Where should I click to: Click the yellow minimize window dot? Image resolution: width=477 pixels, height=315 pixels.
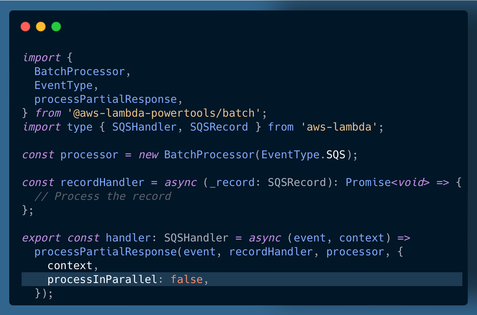[x=41, y=27]
